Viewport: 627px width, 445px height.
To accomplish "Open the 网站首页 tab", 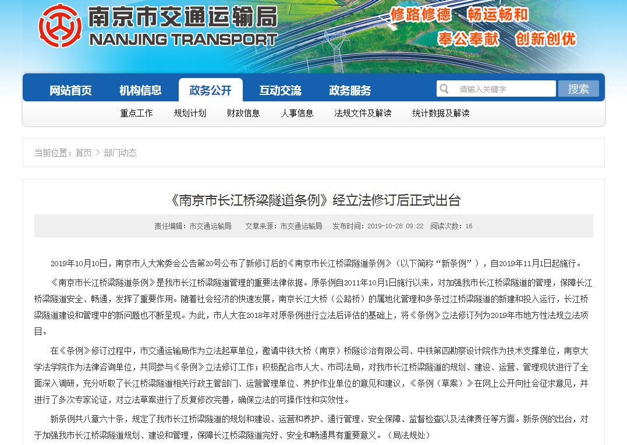I will tap(71, 90).
